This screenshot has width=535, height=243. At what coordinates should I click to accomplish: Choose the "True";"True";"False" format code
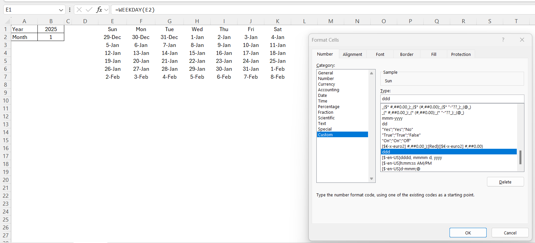point(449,135)
